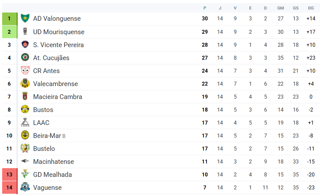The height and width of the screenshot is (195, 320).
Task: Click the S. Vicente Pereira crest
Action: pyautogui.click(x=25, y=45)
